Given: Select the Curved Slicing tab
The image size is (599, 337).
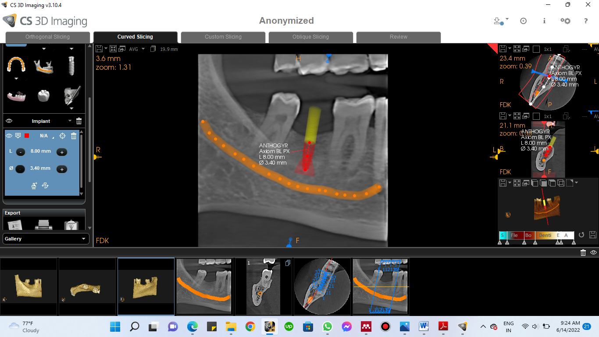Looking at the screenshot, I should click(135, 37).
